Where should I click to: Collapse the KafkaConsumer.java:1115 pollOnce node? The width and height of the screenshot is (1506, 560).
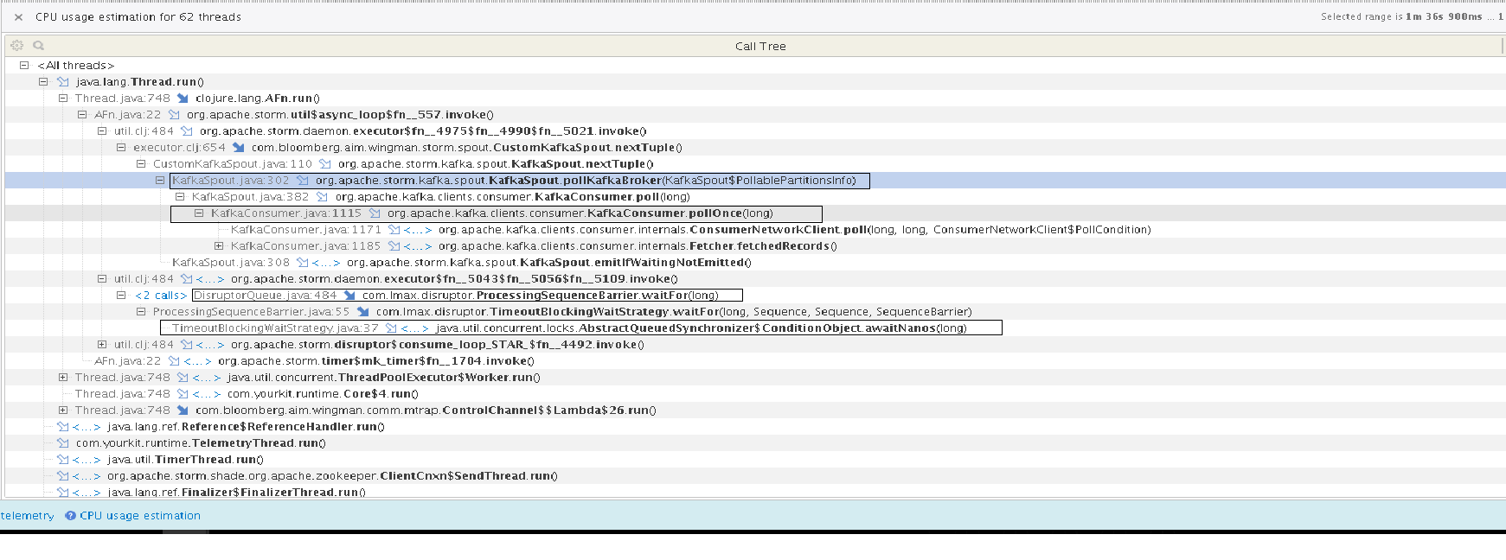[199, 213]
